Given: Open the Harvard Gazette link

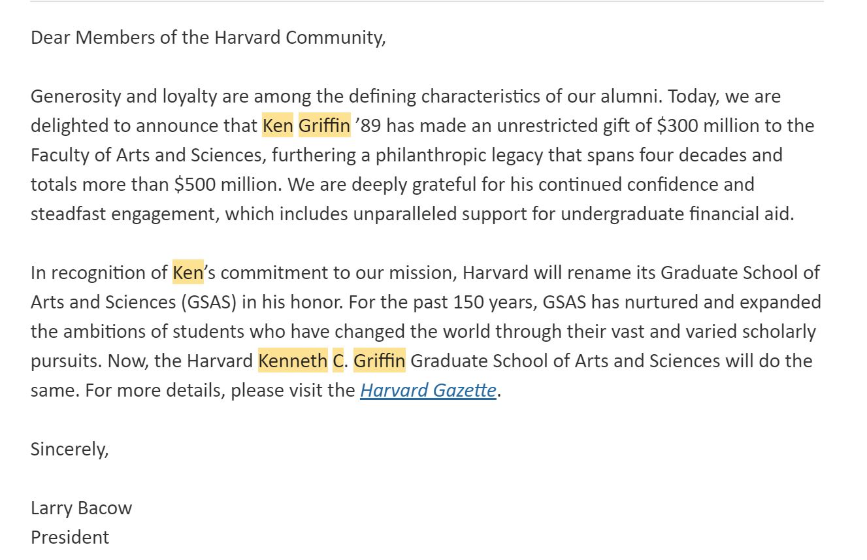Looking at the screenshot, I should (x=428, y=390).
